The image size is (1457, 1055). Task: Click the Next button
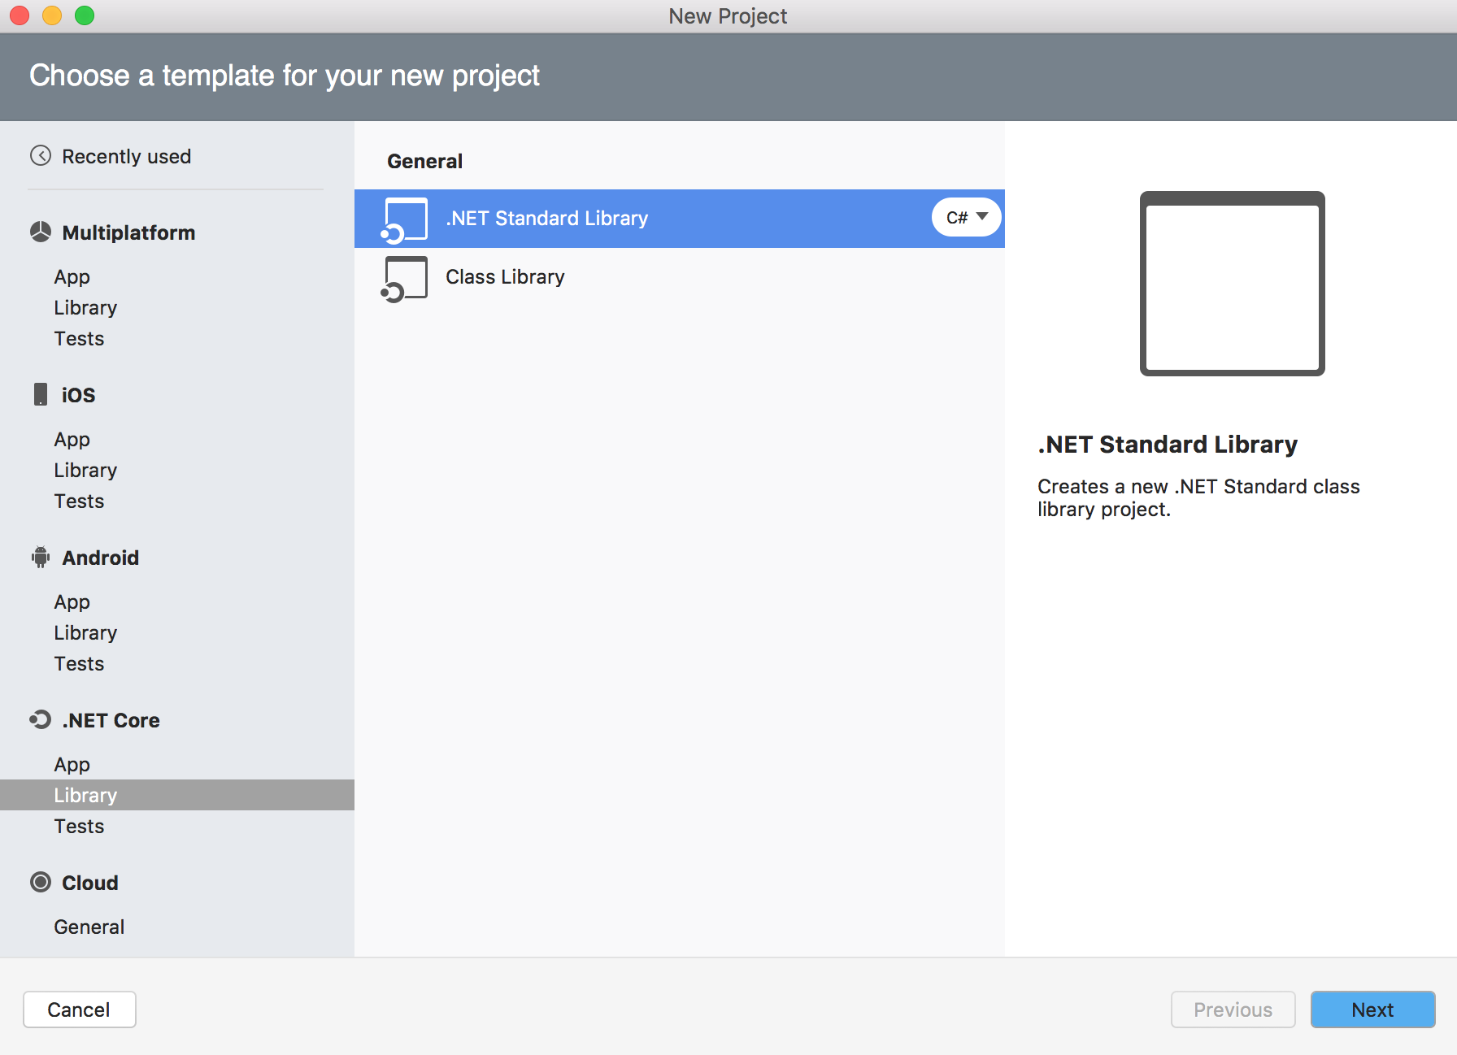click(1372, 1009)
